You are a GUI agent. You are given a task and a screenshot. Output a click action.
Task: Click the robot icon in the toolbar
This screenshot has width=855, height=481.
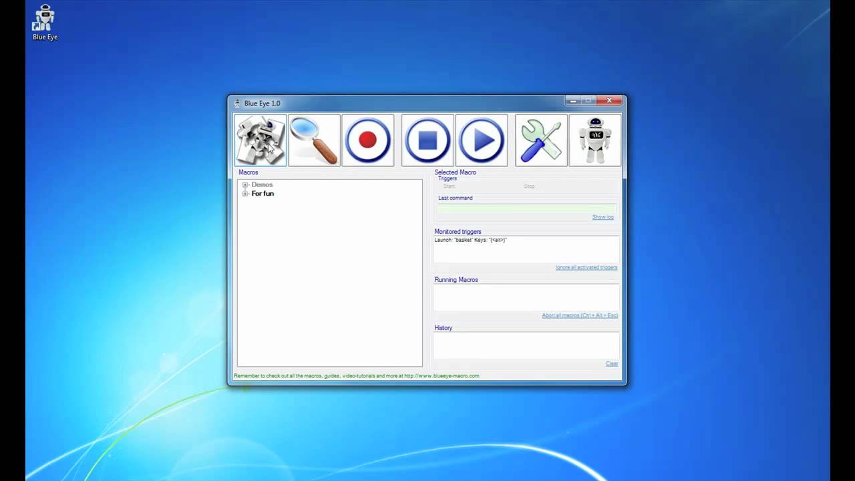(x=594, y=140)
